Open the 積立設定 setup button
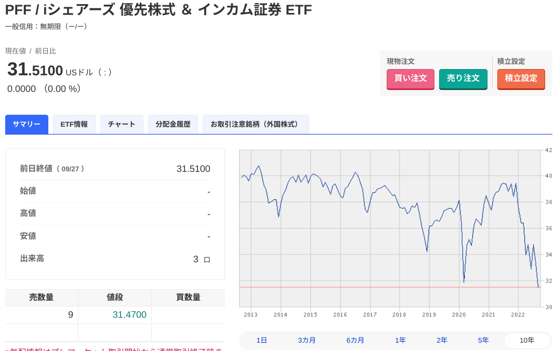This screenshot has width=554, height=351. click(x=521, y=79)
